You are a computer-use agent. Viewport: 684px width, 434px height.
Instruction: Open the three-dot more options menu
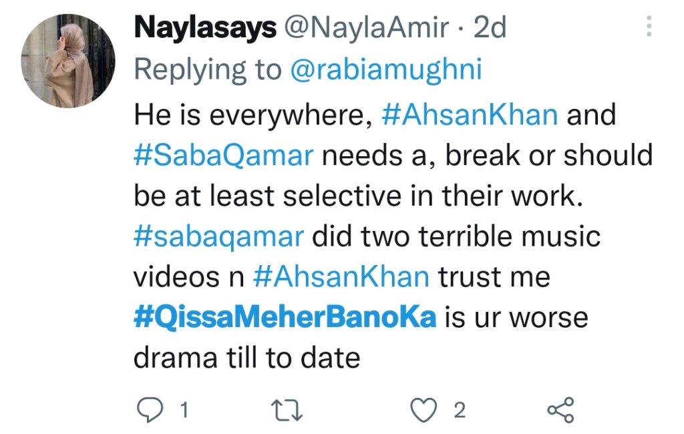649,26
